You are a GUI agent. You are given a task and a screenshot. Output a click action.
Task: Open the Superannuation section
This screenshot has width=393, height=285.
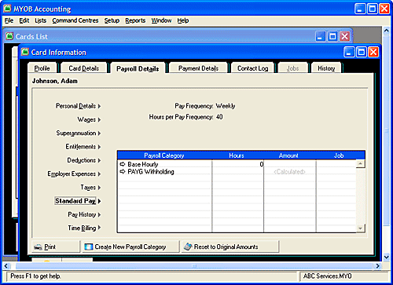79,133
